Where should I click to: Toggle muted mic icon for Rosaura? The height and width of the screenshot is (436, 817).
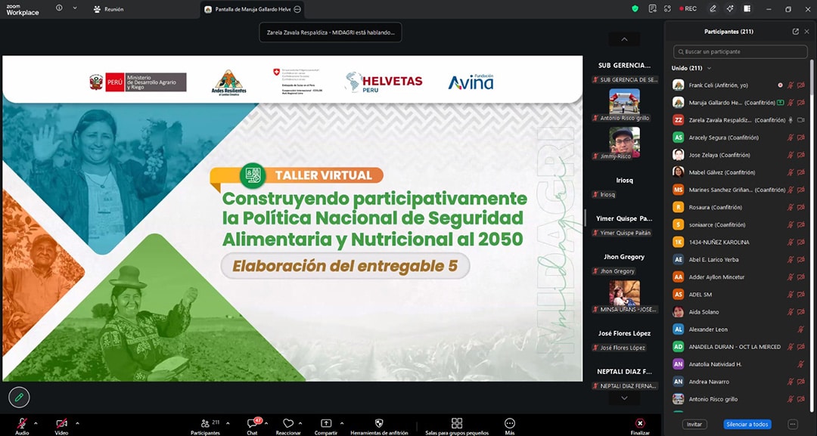791,207
